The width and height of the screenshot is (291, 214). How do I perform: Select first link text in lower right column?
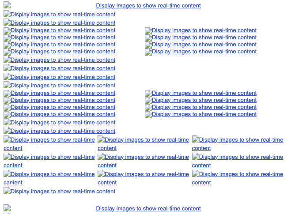click(x=204, y=93)
